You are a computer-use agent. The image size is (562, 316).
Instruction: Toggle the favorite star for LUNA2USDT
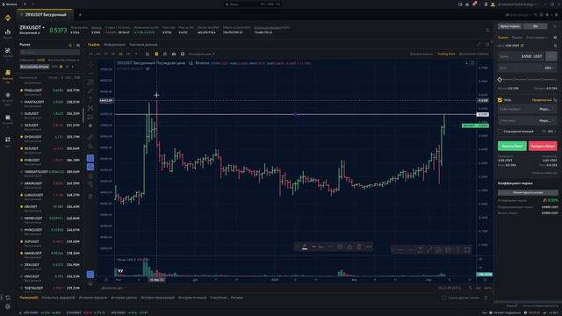tap(21, 195)
